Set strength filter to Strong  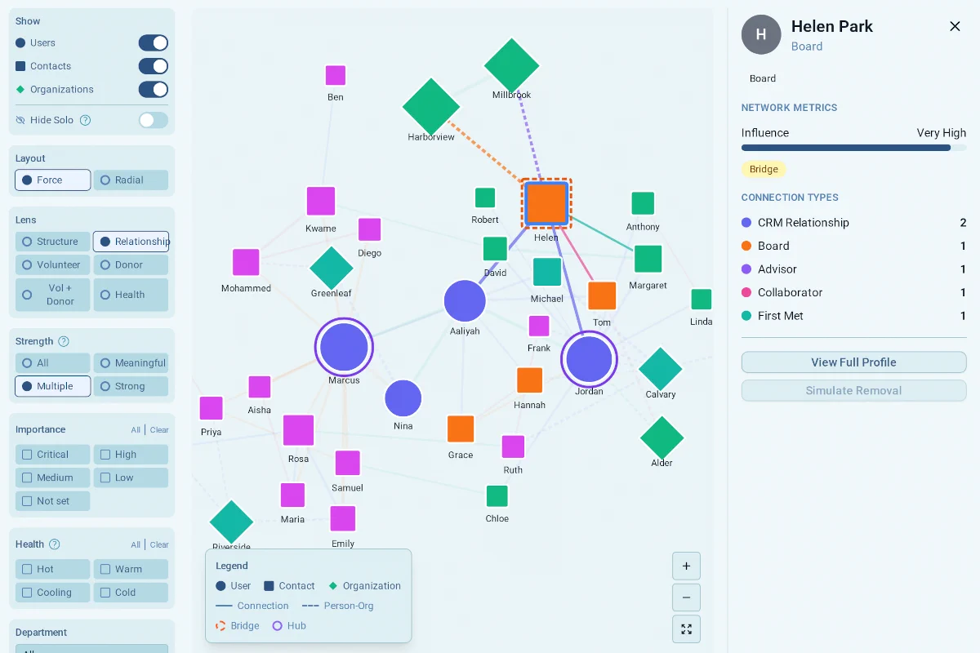click(x=131, y=386)
